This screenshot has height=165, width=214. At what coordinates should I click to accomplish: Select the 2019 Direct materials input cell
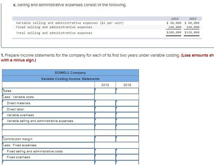127,103
